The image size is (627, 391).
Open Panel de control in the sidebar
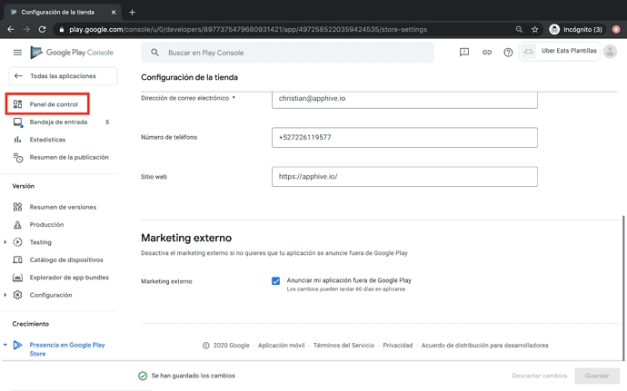click(54, 104)
